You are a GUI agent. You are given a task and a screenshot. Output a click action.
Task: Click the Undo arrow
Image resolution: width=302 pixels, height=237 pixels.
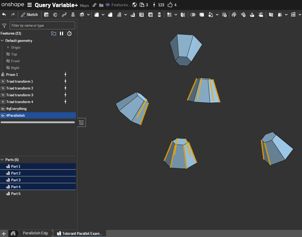coord(4,15)
